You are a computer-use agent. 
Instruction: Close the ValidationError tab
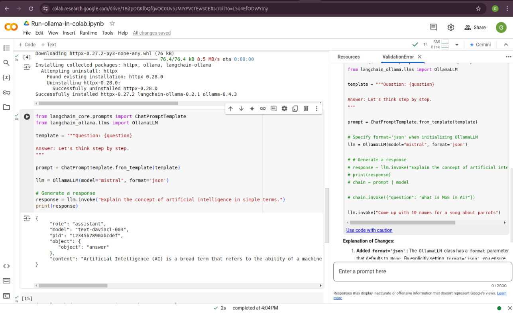(420, 57)
